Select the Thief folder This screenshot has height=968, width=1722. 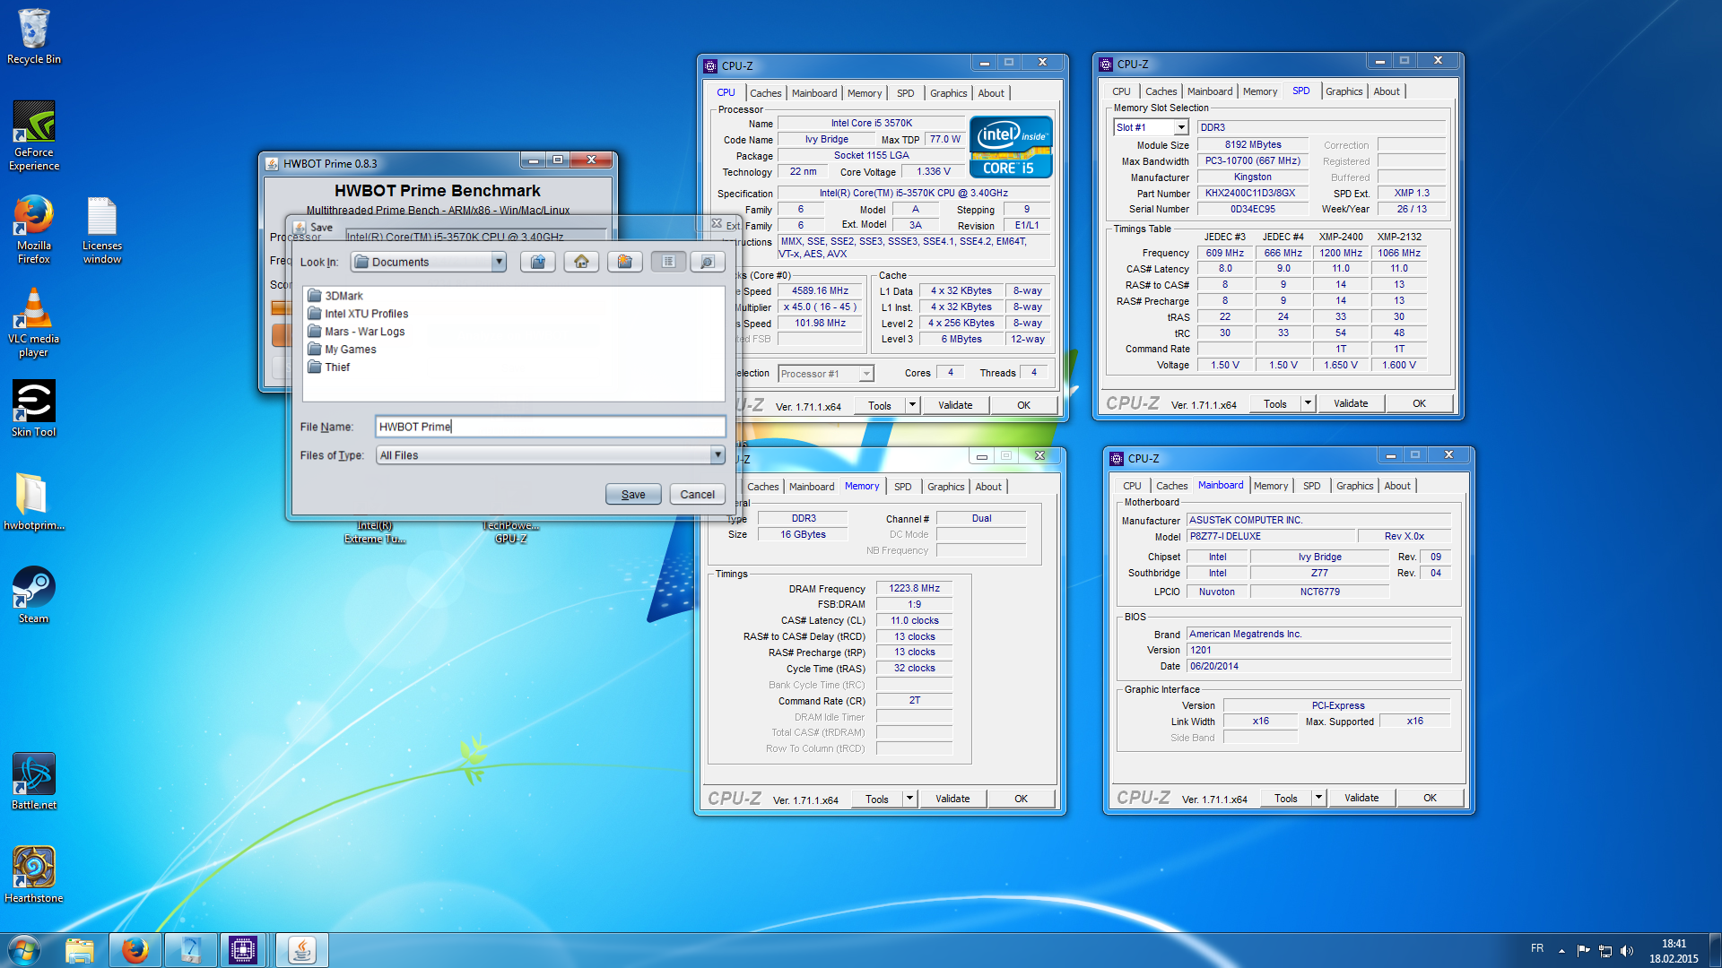point(329,367)
